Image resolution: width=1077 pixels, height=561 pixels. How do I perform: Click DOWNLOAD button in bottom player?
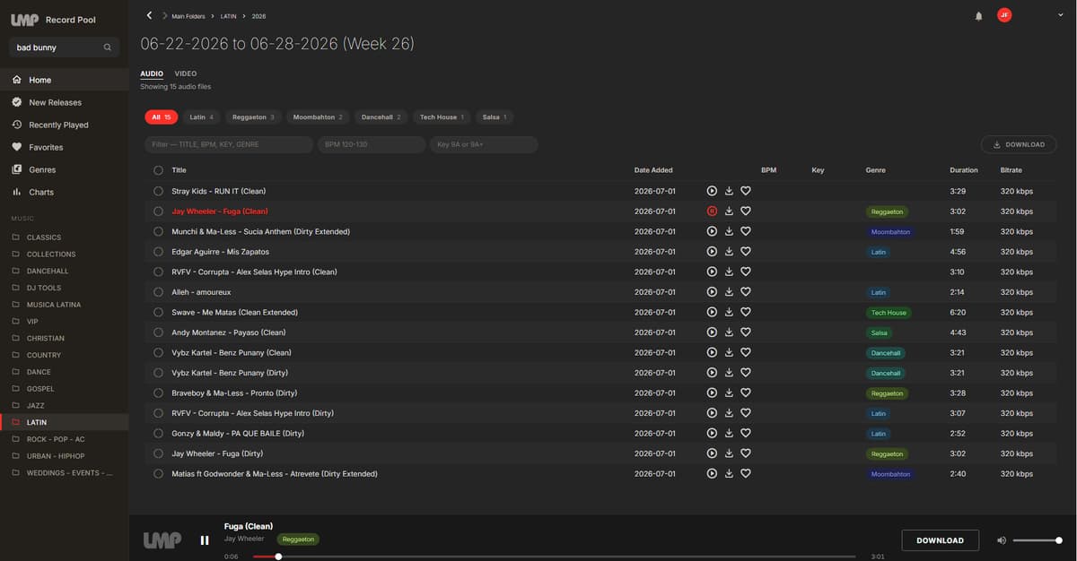[x=940, y=540]
